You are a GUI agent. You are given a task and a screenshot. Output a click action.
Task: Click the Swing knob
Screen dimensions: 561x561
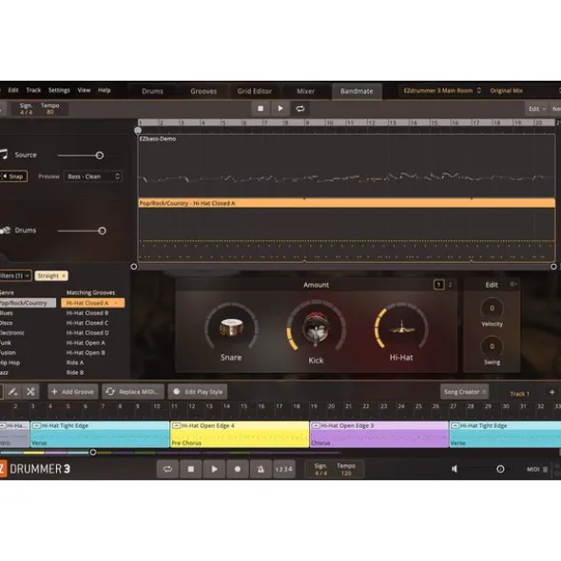click(492, 346)
